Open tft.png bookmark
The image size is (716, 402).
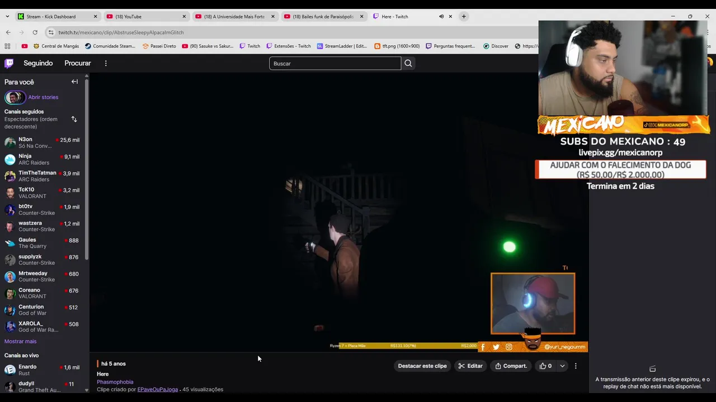point(397,46)
